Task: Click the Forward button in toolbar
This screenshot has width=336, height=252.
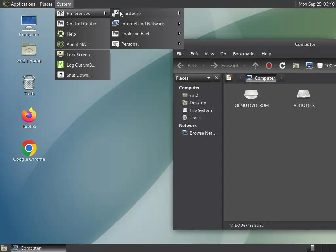Action: pos(224,66)
